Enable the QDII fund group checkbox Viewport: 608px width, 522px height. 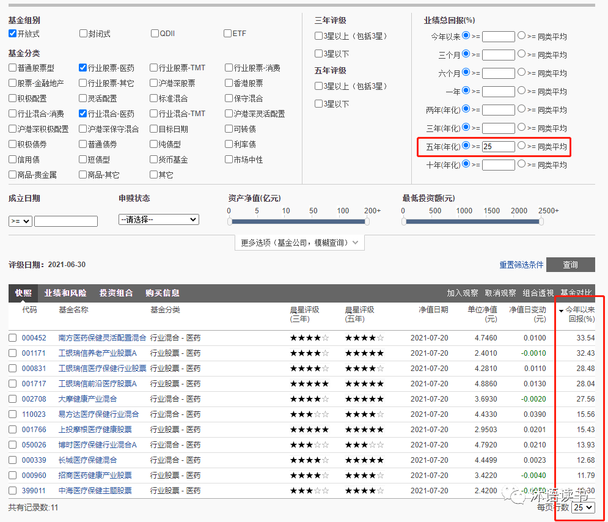[155, 33]
